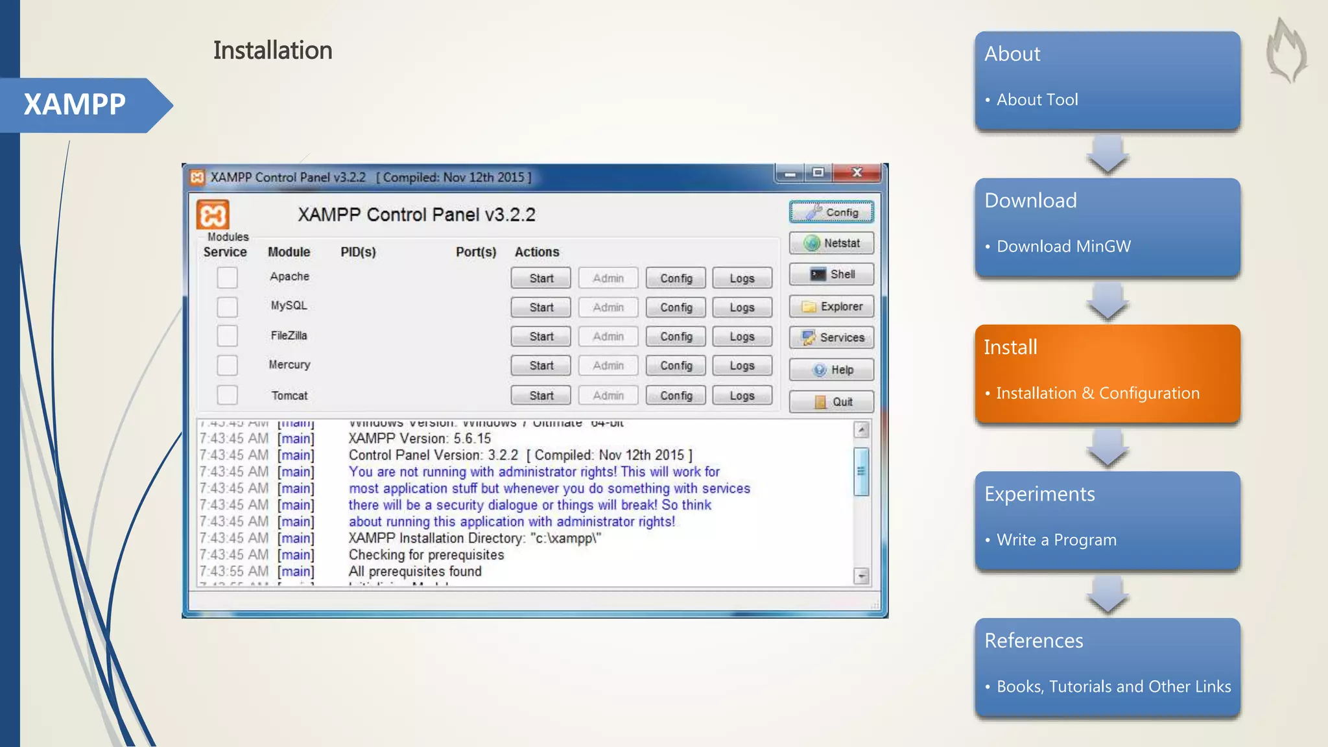Toggle the Mercury service checkbox

[x=227, y=365]
